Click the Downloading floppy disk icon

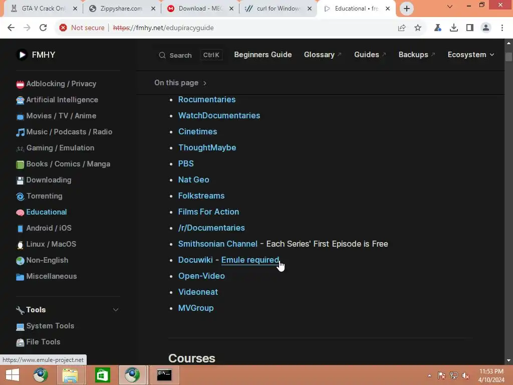pyautogui.click(x=20, y=180)
